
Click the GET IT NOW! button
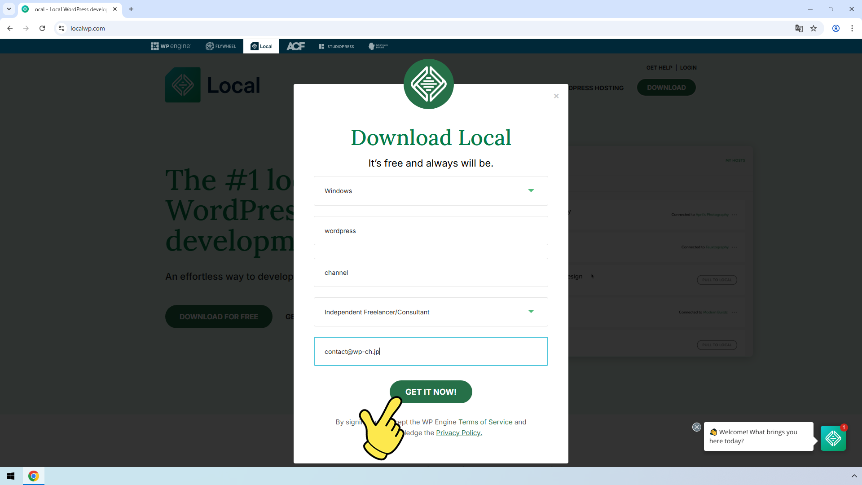pyautogui.click(x=431, y=392)
